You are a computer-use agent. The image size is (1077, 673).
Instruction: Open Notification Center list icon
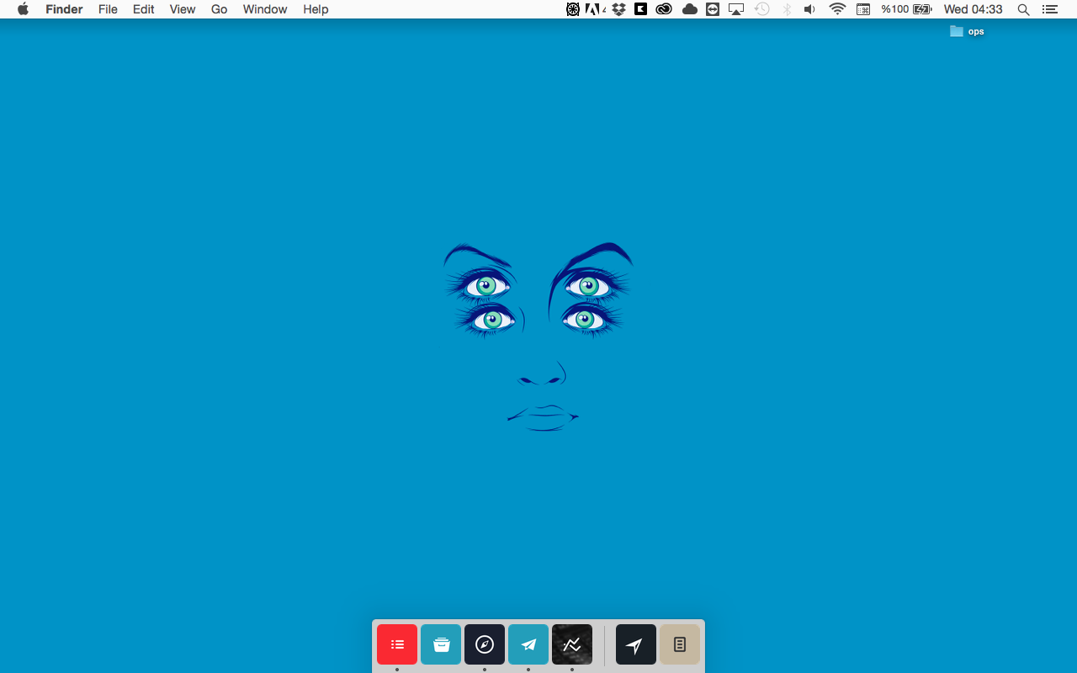point(1049,9)
